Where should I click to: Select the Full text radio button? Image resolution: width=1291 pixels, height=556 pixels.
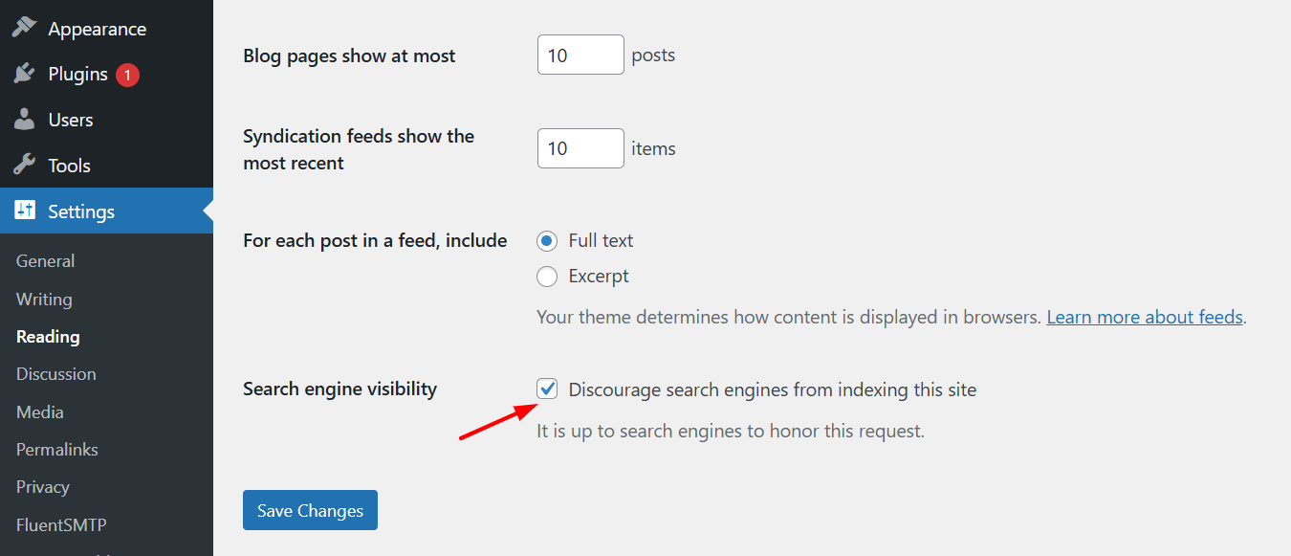(x=547, y=241)
